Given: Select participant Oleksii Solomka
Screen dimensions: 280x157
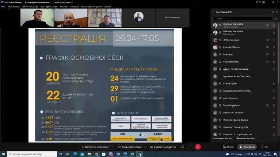Looking at the screenshot, I should (x=244, y=40).
